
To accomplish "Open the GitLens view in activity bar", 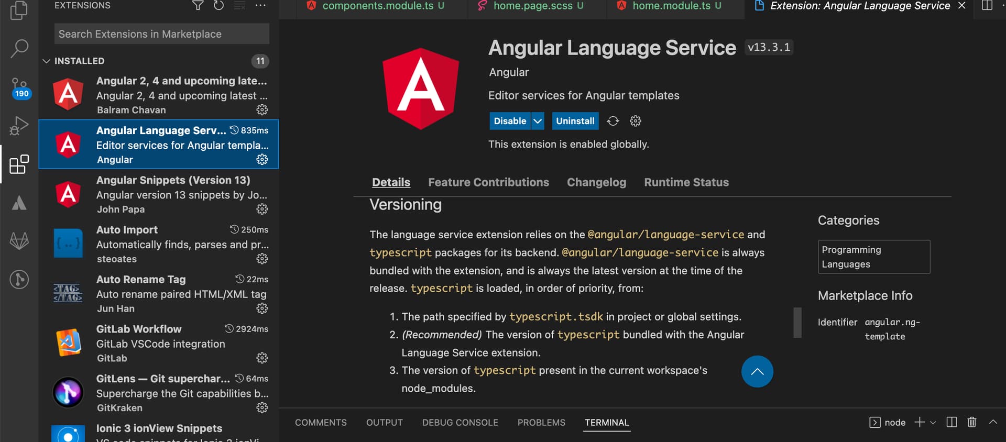I will pyautogui.click(x=19, y=279).
